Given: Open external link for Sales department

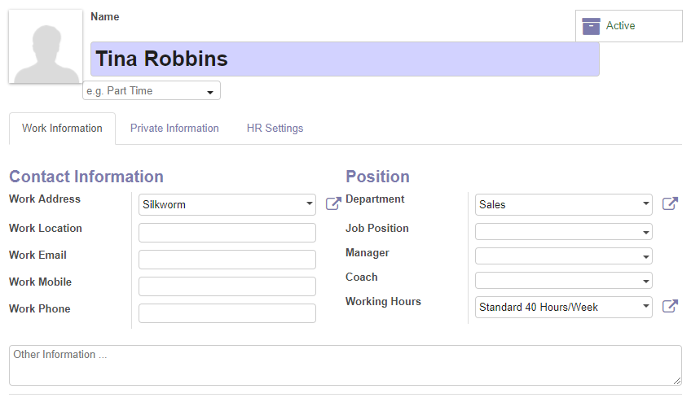Looking at the screenshot, I should click(x=670, y=203).
